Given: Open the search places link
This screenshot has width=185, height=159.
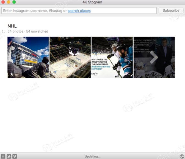Looking at the screenshot, I should (79, 11).
